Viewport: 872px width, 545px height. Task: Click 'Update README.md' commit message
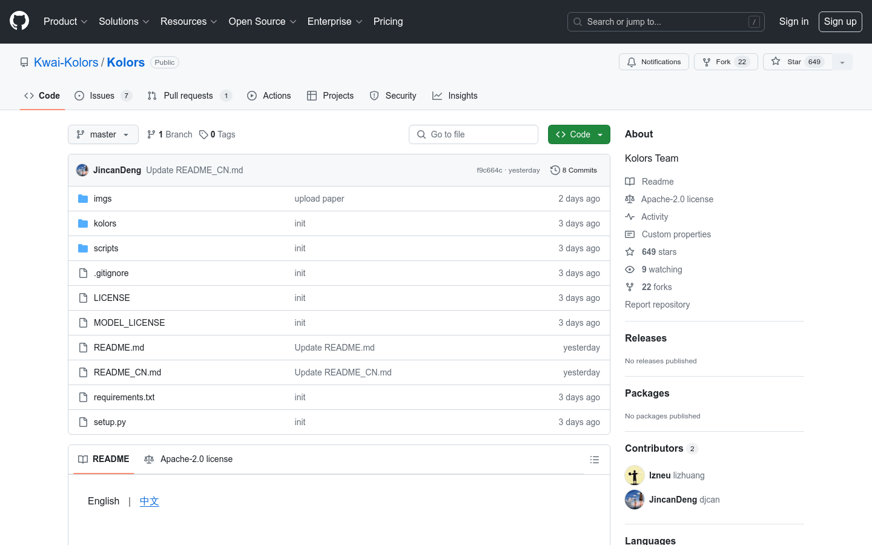tap(334, 348)
